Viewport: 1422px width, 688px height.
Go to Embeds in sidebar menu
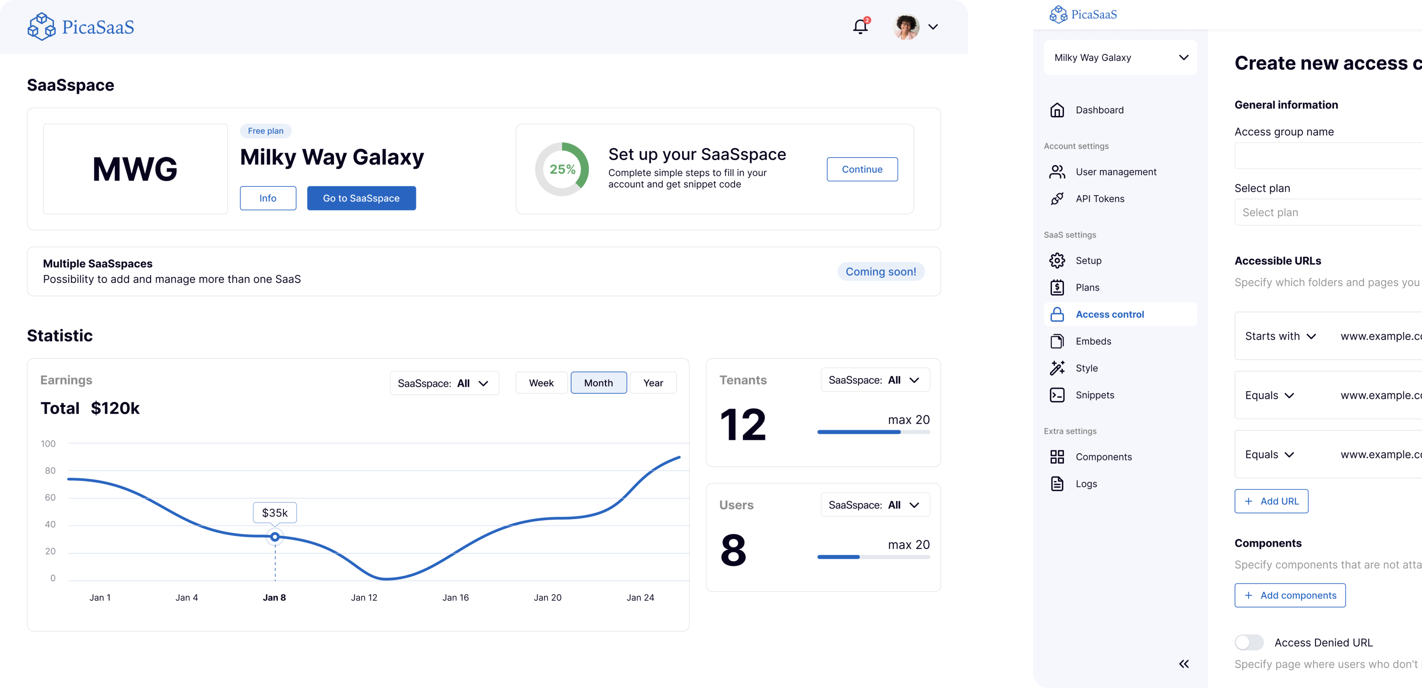pyautogui.click(x=1093, y=341)
